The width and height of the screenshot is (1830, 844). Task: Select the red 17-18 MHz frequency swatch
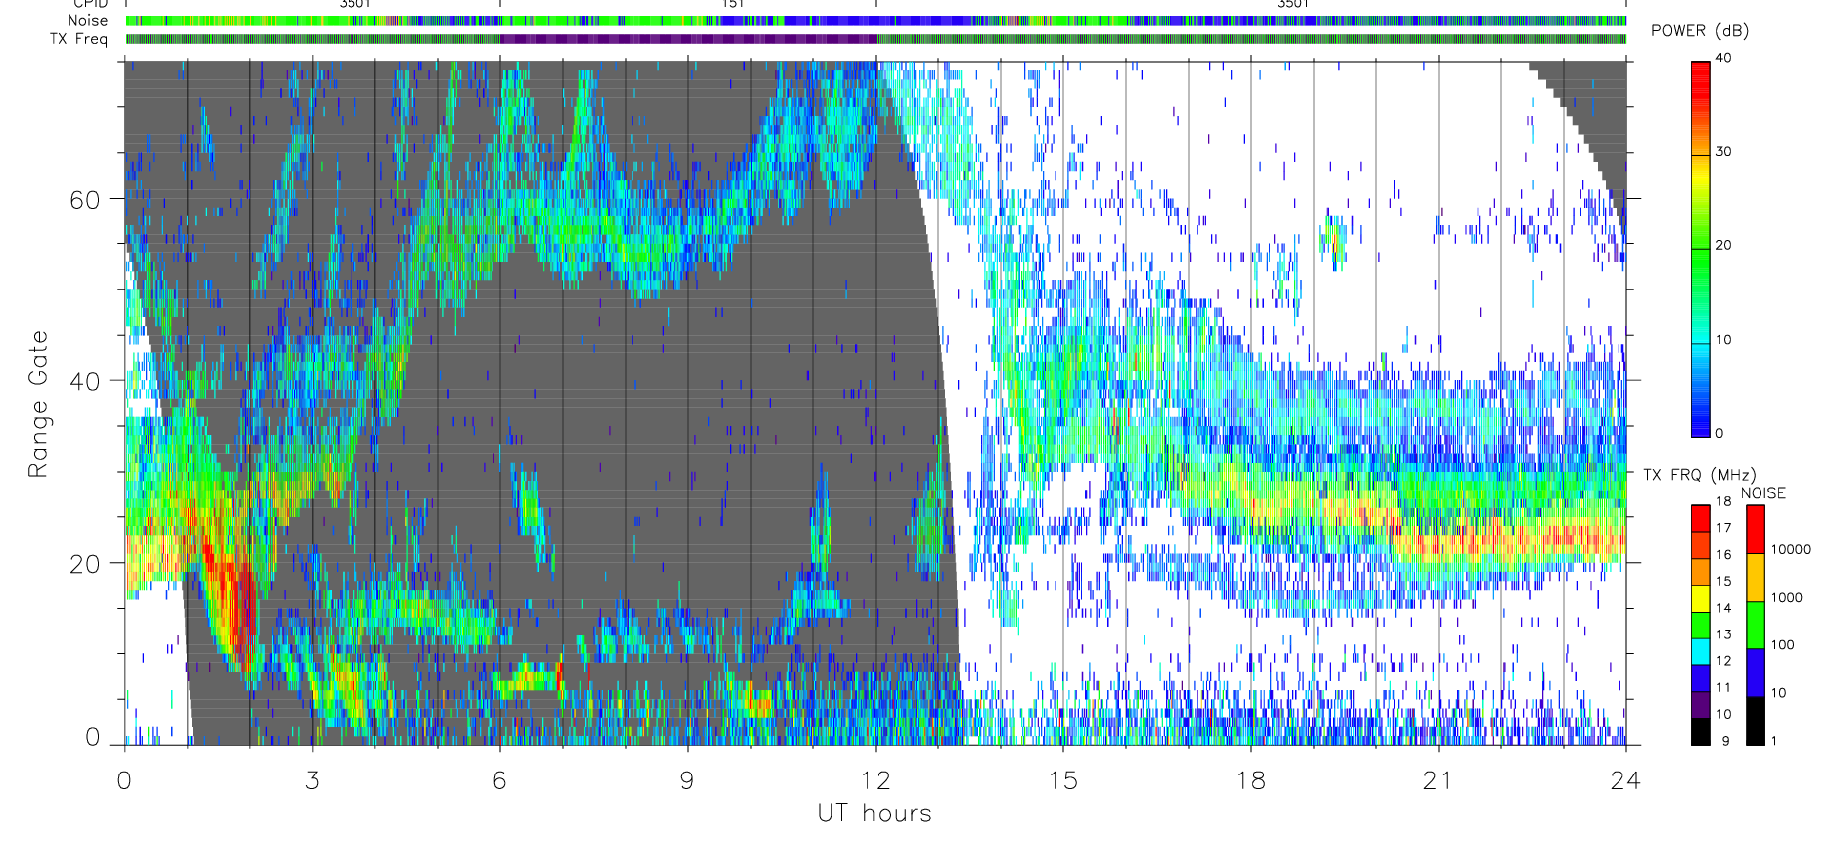pos(1701,518)
